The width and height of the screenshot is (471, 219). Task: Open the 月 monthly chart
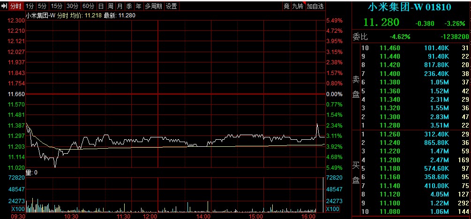120,6
